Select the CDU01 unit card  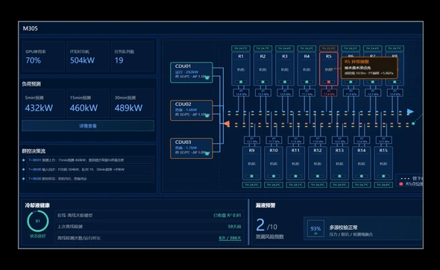pyautogui.click(x=192, y=72)
